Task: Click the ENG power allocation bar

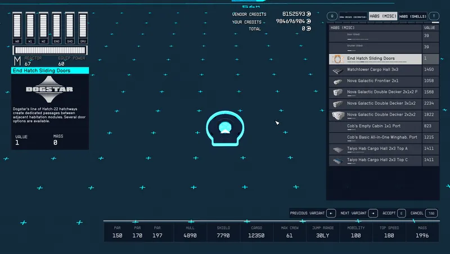Action: [x=57, y=28]
